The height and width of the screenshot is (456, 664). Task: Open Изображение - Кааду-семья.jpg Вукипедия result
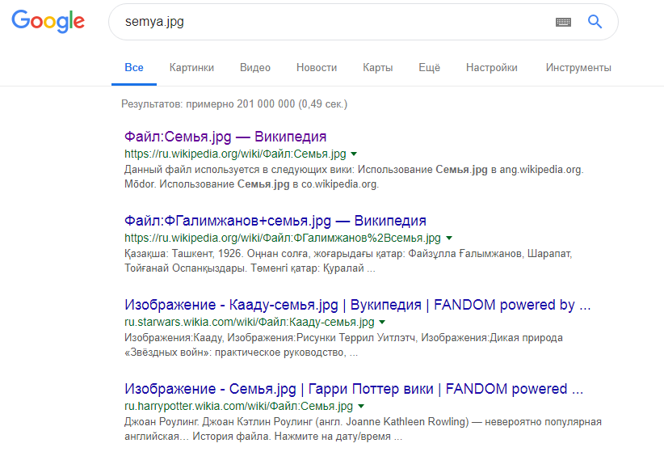point(357,304)
